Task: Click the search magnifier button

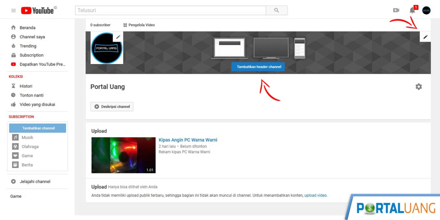Action: (276, 10)
